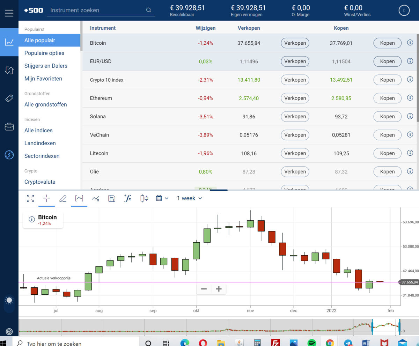419x346 pixels.
Task: Select Alle indices category
Action: (x=38, y=130)
